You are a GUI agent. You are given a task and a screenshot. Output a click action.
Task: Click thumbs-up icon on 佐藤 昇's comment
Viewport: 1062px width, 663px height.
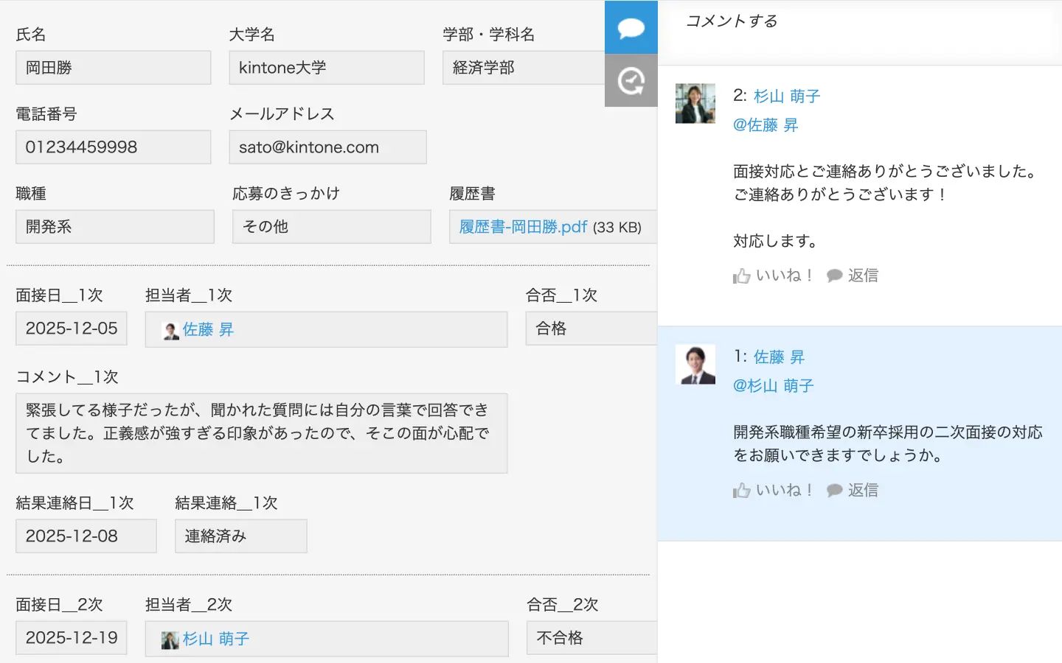pyautogui.click(x=741, y=491)
